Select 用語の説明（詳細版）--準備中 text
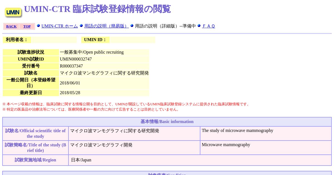 tap(165, 26)
